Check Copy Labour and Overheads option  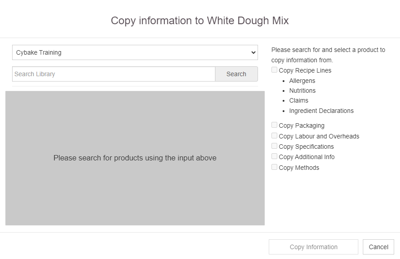pos(274,135)
